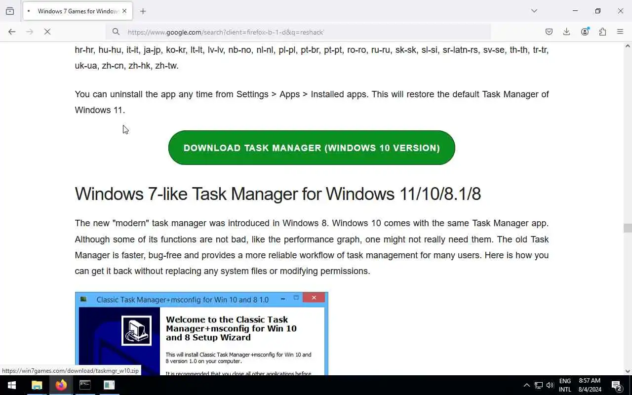Click the search icon in address bar
The width and height of the screenshot is (632, 395).
tap(116, 32)
